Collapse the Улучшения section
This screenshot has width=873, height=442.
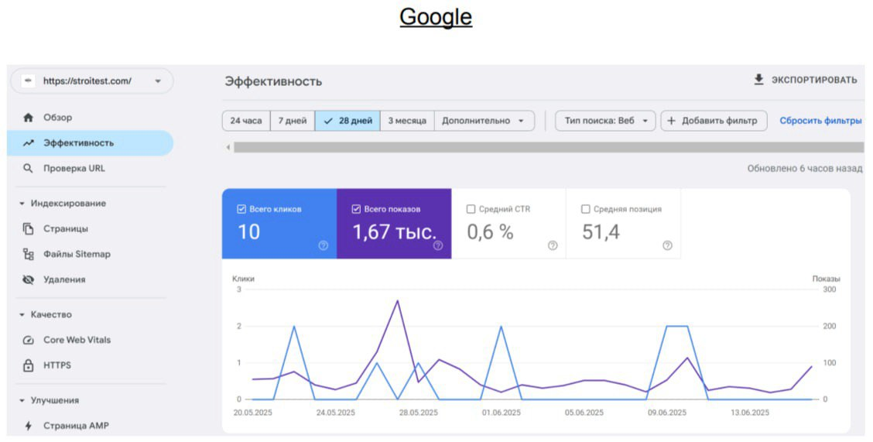pos(22,401)
